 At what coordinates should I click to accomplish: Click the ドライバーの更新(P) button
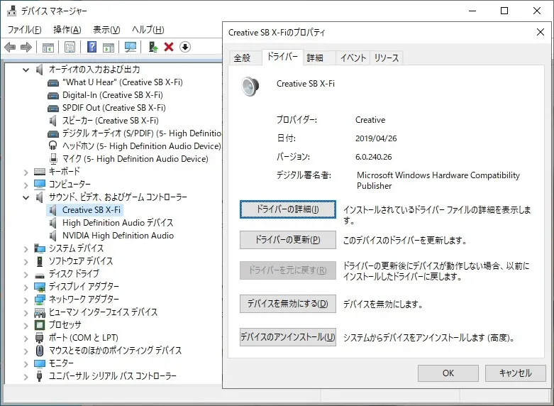[x=287, y=240]
